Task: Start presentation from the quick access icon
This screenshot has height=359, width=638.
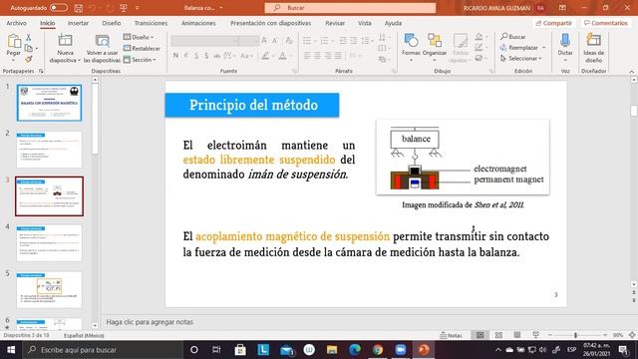Action: click(x=124, y=8)
